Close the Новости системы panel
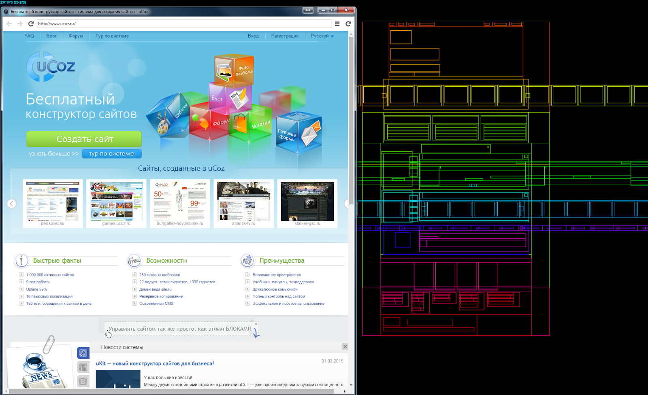The image size is (648, 395). pyautogui.click(x=345, y=346)
